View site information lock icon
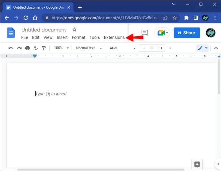Image resolution: width=221 pixels, height=171 pixels. click(47, 18)
